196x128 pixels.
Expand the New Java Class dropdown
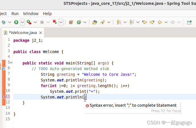[x=85, y=22]
